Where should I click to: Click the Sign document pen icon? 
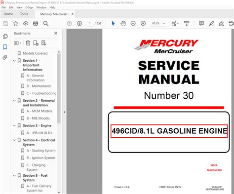click(221, 24)
